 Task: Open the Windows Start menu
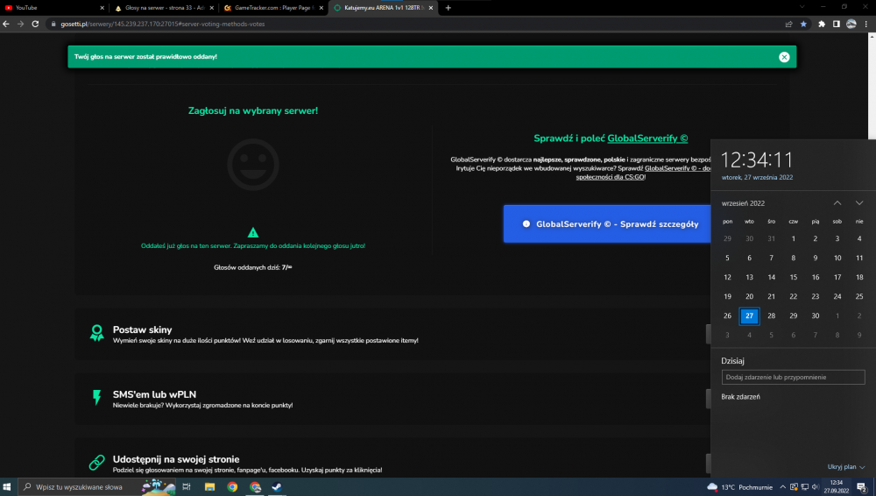point(7,486)
